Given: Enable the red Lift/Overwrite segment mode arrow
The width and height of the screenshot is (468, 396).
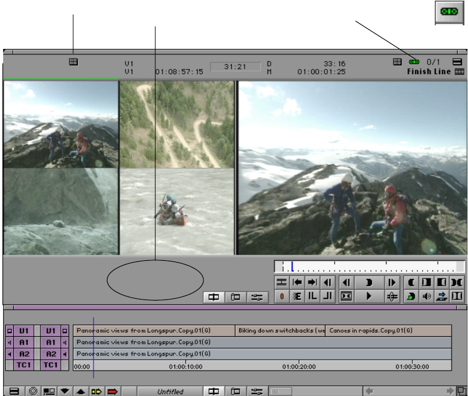Looking at the screenshot, I should pos(112,391).
